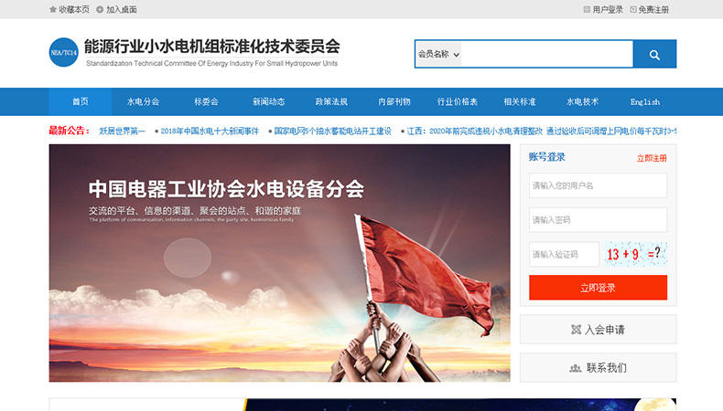This screenshot has height=411, width=723.
Task: Click the star icon beside 收藏本页
Action: [x=53, y=9]
